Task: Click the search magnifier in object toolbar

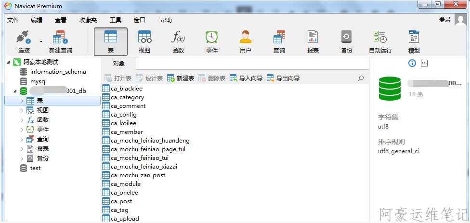Action: click(x=361, y=78)
